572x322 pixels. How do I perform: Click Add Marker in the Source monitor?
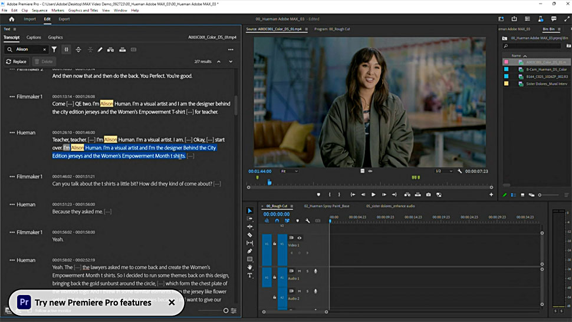coord(318,194)
